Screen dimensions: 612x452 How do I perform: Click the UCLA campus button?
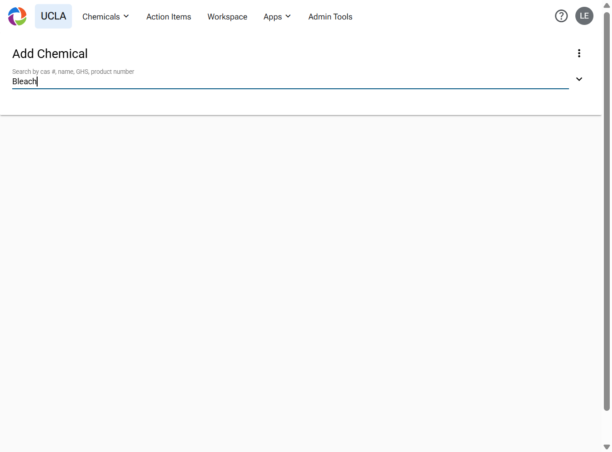tap(53, 16)
